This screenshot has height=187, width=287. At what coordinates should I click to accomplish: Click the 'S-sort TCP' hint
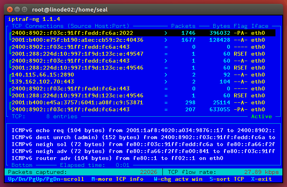[226, 179]
